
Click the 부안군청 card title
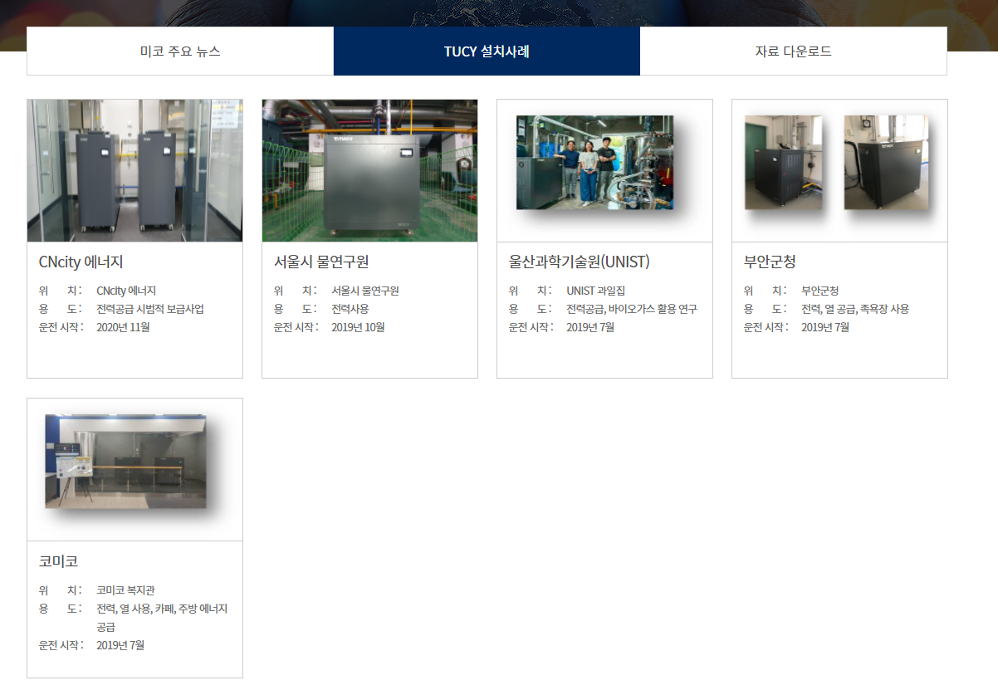(x=770, y=262)
